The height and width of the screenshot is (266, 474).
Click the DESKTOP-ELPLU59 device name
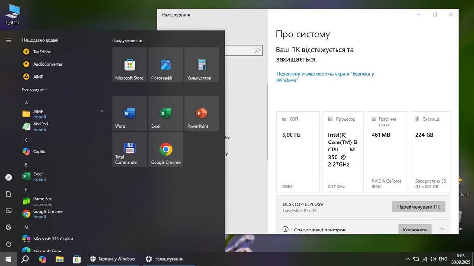click(302, 204)
